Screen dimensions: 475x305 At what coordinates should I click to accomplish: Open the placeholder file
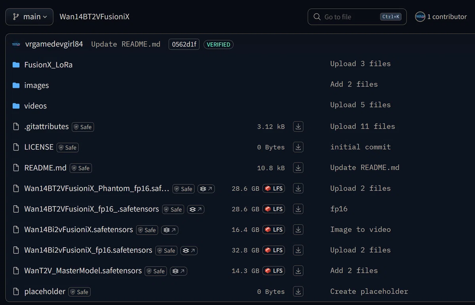(x=45, y=292)
